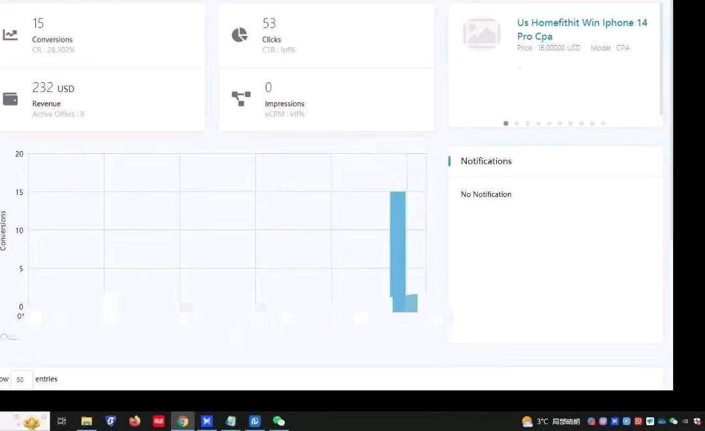
Task: Click the blue X app taskbar icon
Action: (x=206, y=421)
